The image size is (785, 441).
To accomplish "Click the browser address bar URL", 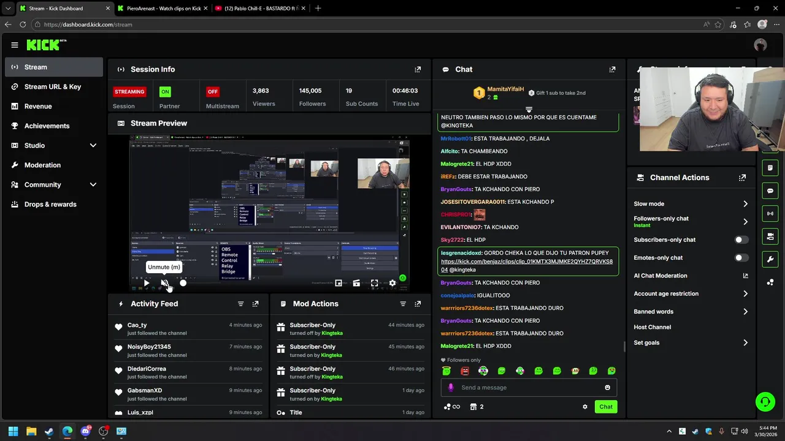I will (88, 24).
